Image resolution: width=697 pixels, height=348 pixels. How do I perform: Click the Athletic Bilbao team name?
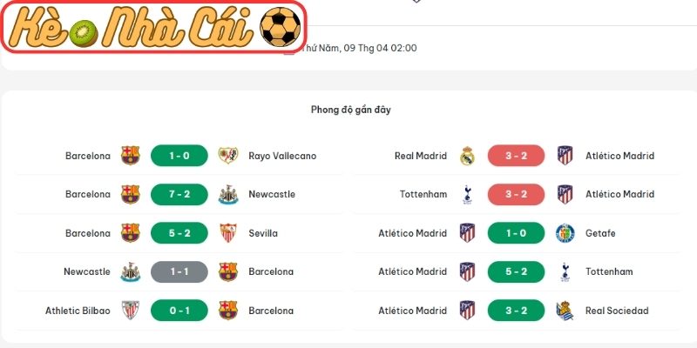pos(78,311)
